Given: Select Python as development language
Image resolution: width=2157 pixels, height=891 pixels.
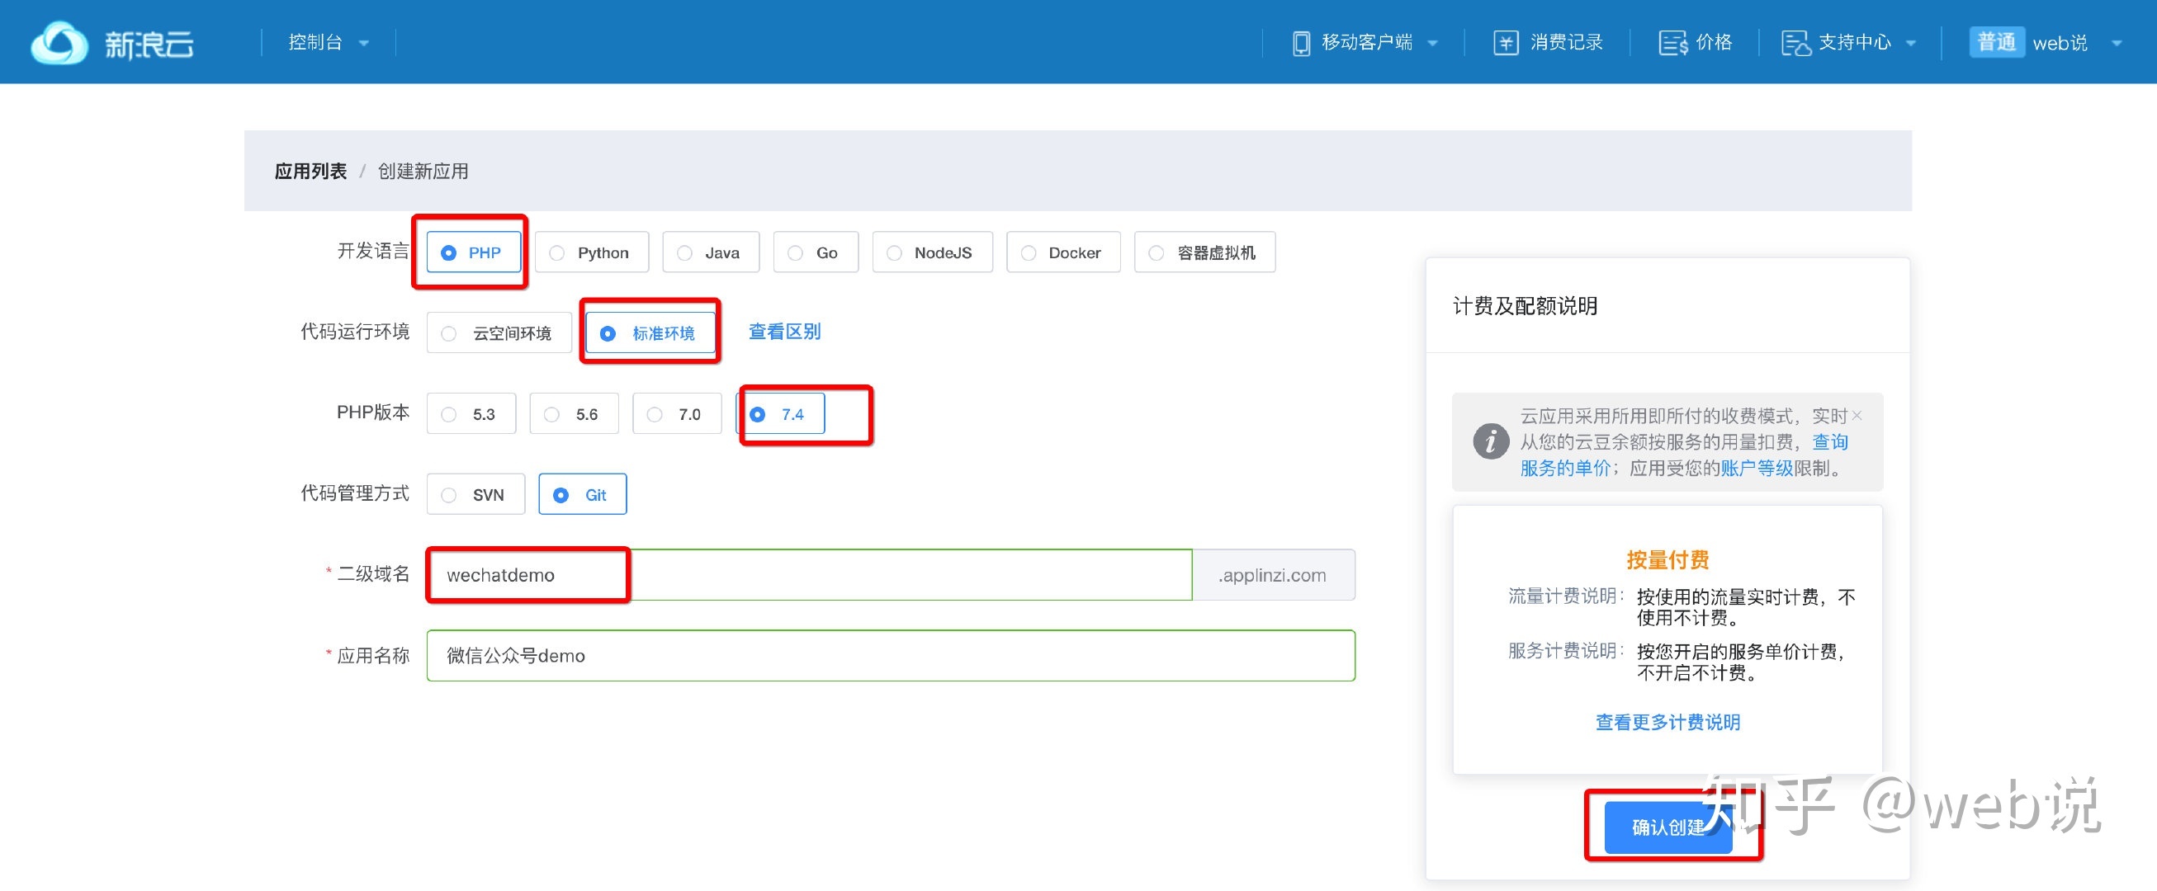Looking at the screenshot, I should 592,252.
